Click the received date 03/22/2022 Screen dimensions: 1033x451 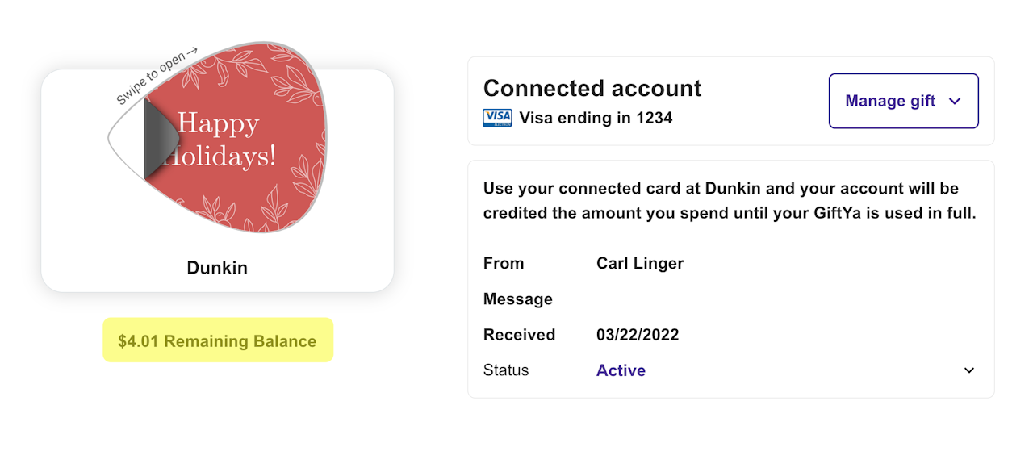(x=638, y=335)
